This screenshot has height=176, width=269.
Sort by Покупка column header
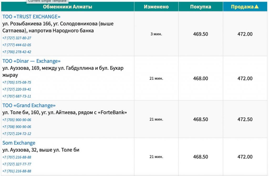click(200, 7)
